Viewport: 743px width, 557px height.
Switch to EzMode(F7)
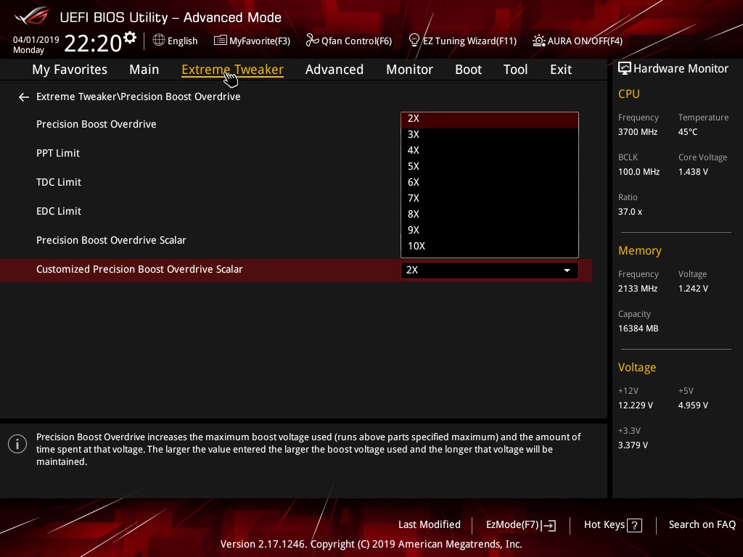[513, 525]
